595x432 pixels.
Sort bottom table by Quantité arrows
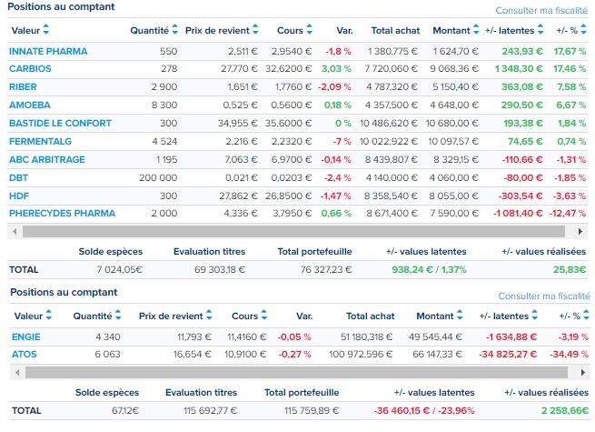coord(118,315)
